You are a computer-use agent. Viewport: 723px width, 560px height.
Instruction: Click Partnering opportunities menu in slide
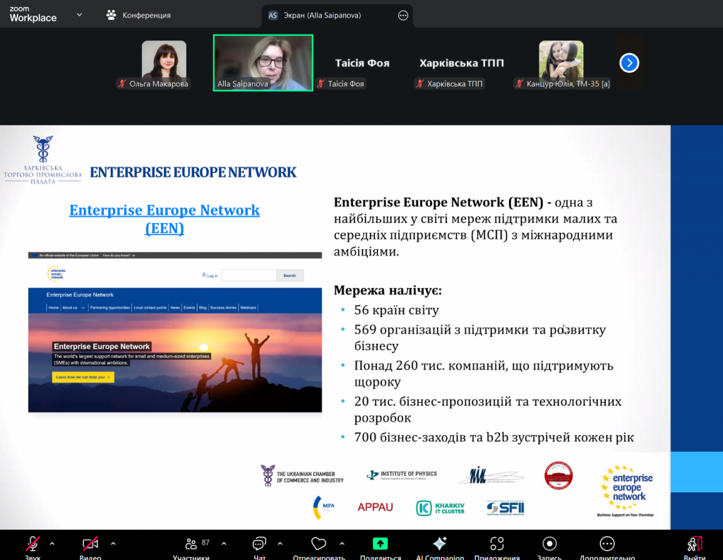[x=109, y=308]
